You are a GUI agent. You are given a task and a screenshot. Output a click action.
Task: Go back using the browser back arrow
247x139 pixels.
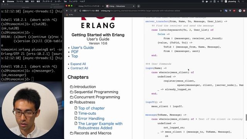[67, 11]
